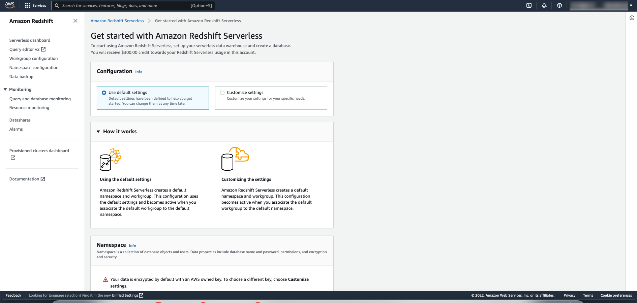
Task: Go to Workgroup configuration
Action: [x=33, y=58]
